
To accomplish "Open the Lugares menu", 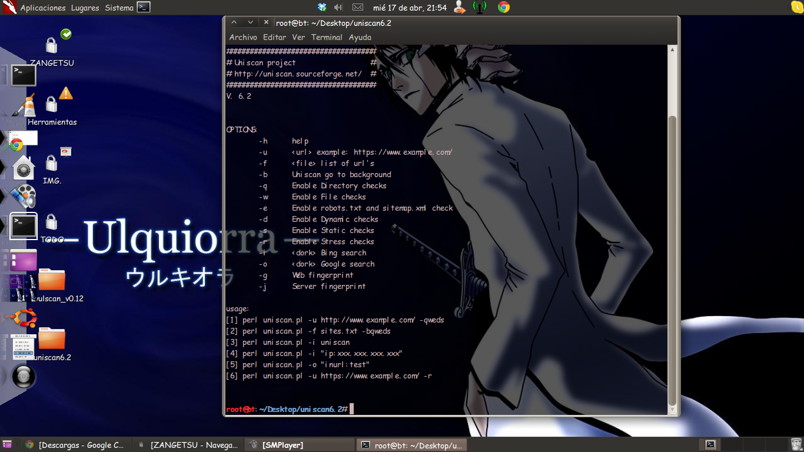I will (x=85, y=8).
